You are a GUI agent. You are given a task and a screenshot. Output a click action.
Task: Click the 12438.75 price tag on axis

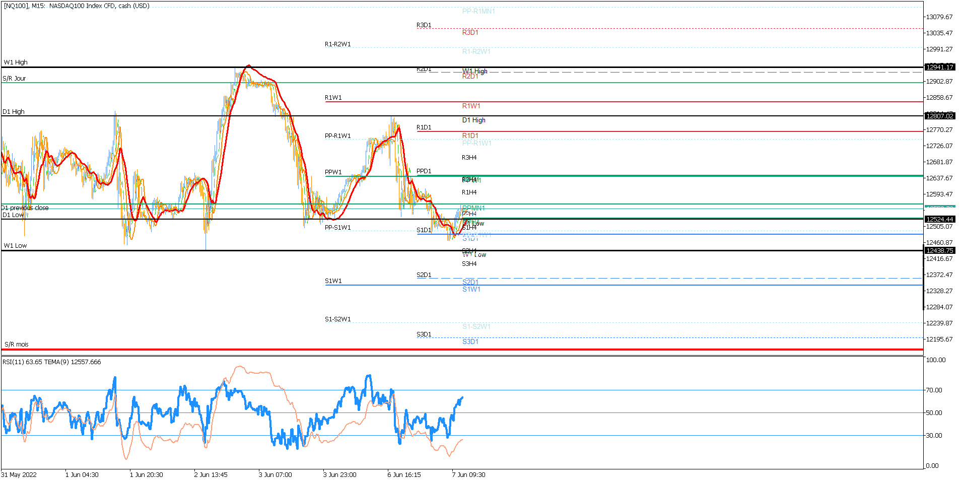[940, 250]
